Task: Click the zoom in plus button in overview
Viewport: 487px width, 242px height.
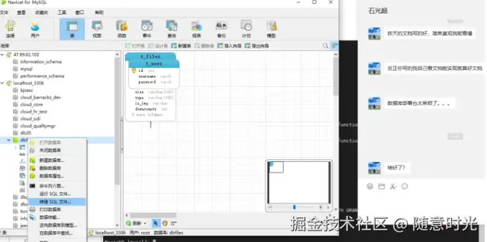Action: 320,207
